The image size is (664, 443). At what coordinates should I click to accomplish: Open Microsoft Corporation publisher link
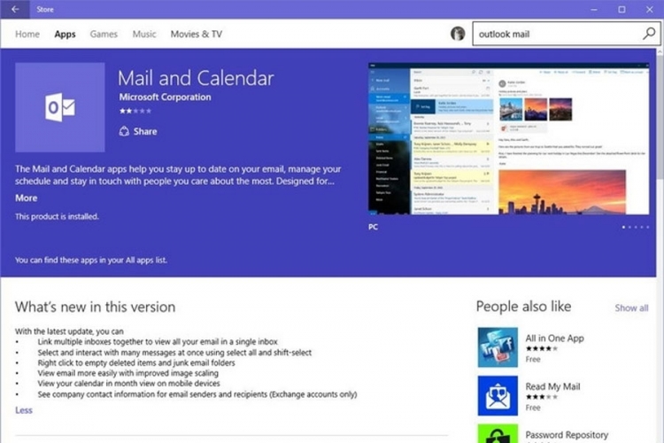[x=165, y=97]
